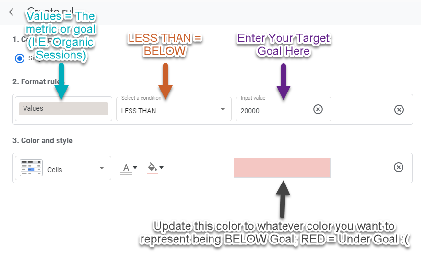
Task: Click the font color A icon
Action: click(126, 167)
